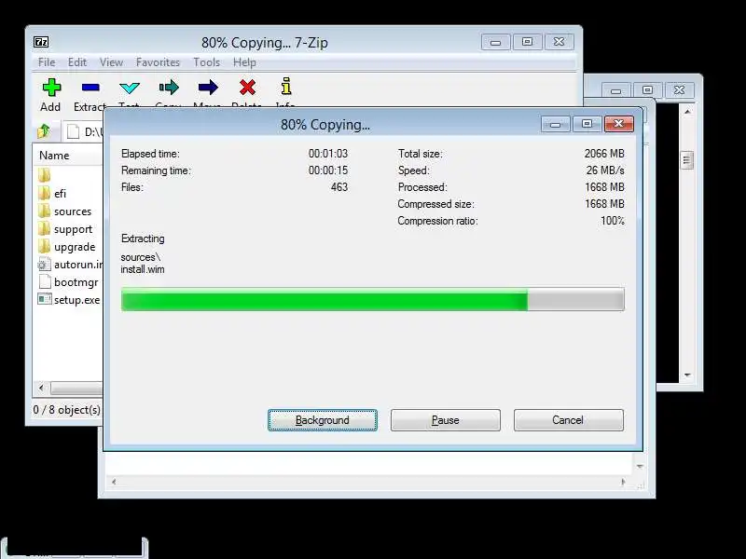The width and height of the screenshot is (746, 559).
Task: Click down arrow of rear window scrollbar
Action: [x=687, y=375]
